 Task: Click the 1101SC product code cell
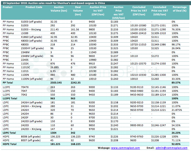pyautogui.click(x=26, y=67)
